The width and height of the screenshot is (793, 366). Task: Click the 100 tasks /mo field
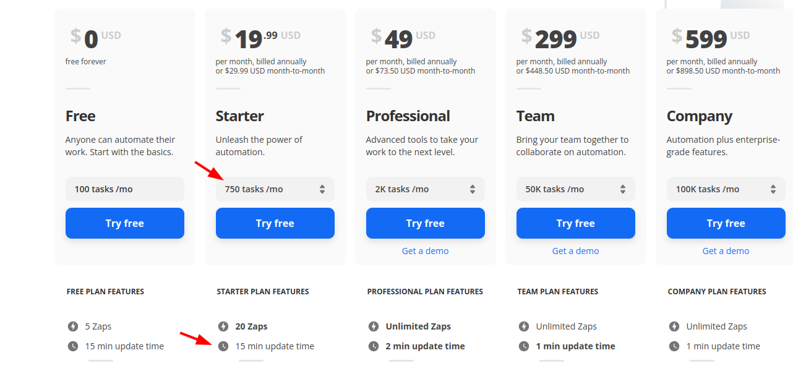pos(125,189)
